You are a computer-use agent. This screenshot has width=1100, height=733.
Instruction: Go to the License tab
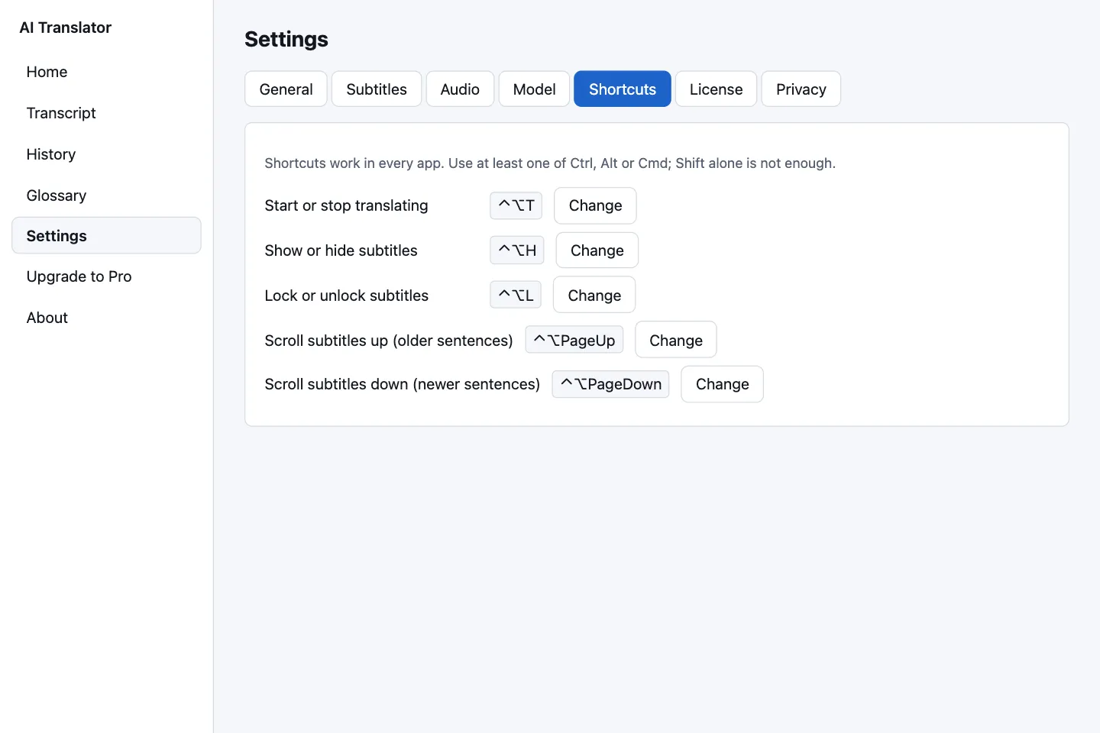[716, 89]
